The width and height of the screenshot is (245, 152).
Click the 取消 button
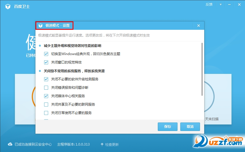190,127
